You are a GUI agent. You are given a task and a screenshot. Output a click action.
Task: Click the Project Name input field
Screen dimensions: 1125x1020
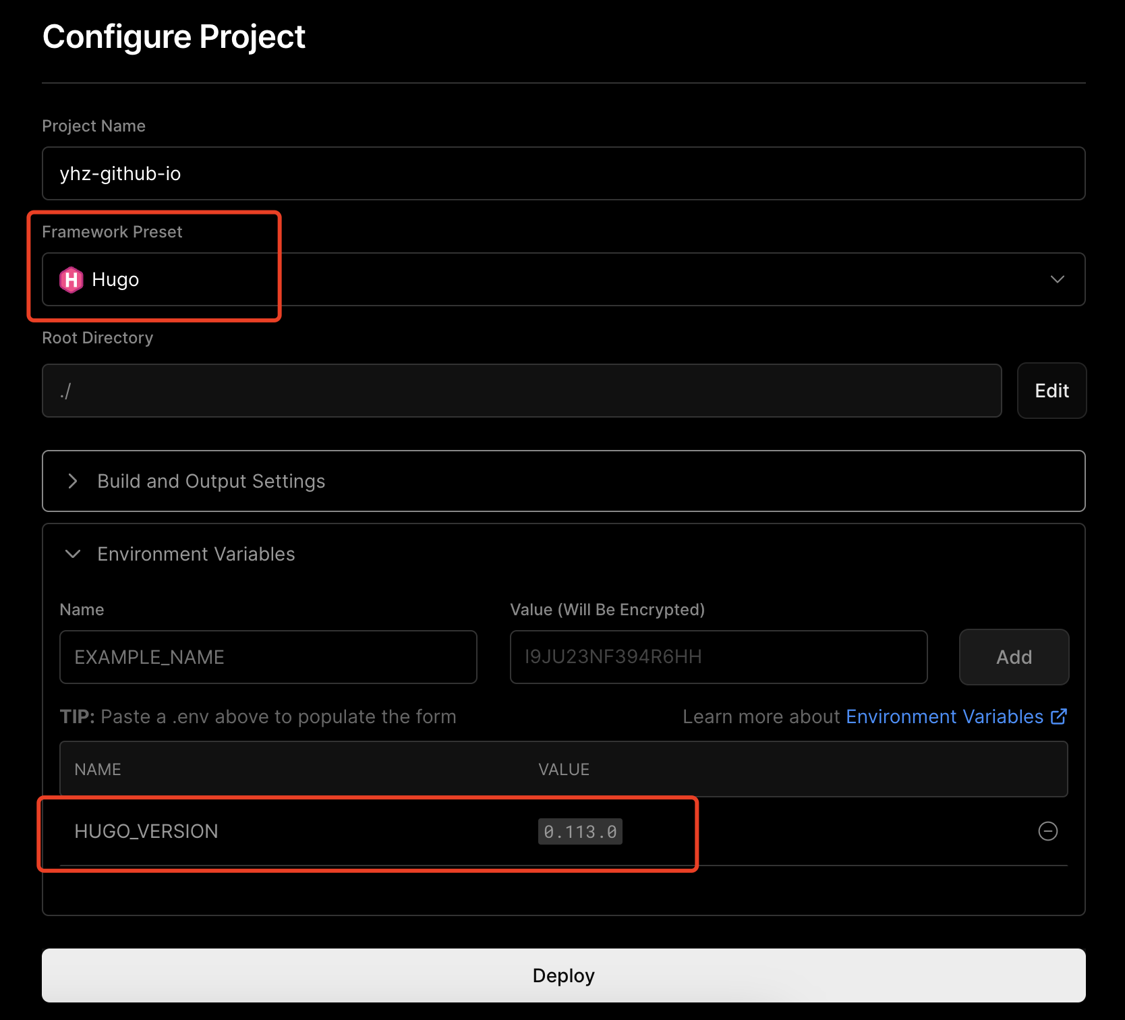tap(563, 173)
